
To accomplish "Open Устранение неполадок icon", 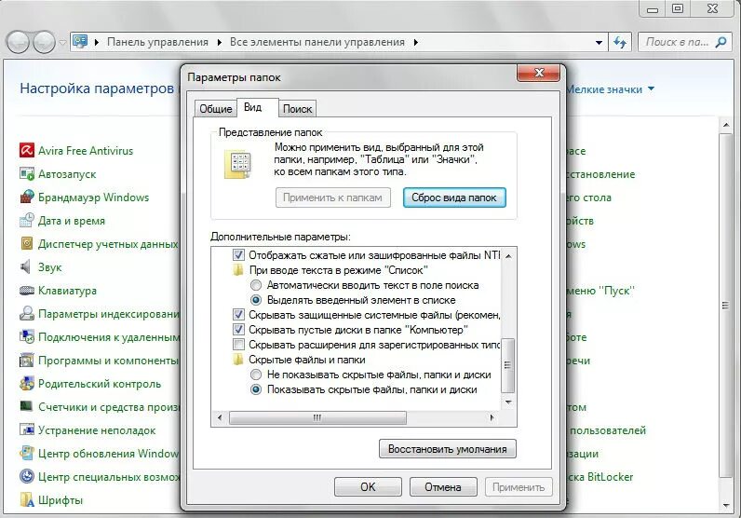I will pos(26,430).
